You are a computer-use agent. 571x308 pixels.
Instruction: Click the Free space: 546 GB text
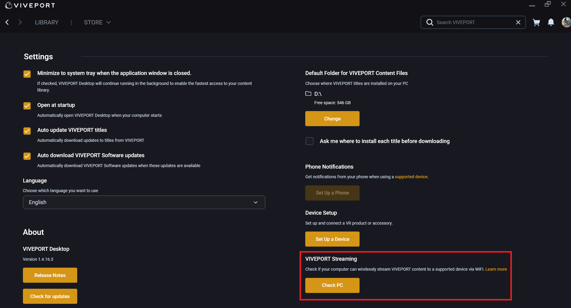tap(332, 103)
